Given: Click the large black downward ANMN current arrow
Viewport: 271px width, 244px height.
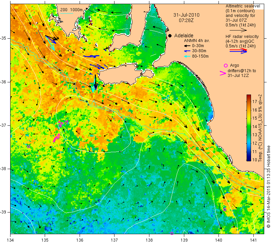Looking at the screenshot, I should click(x=95, y=82).
